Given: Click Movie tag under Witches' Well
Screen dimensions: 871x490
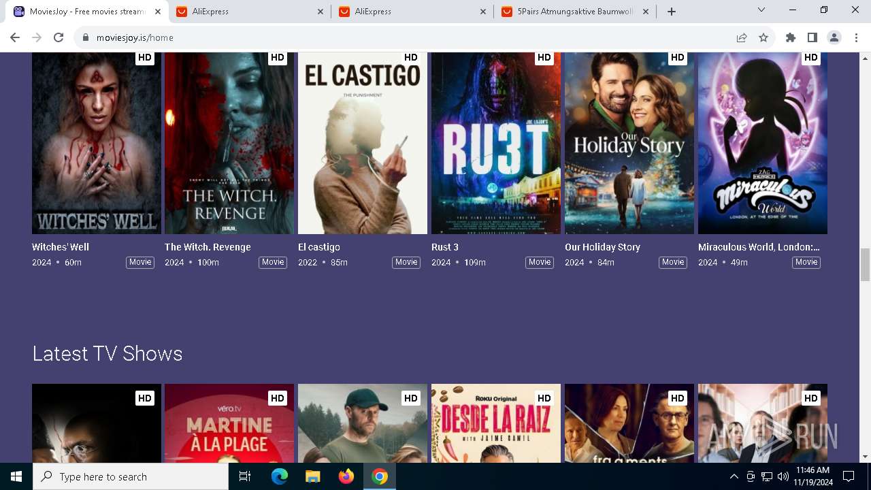Looking at the screenshot, I should click(140, 262).
